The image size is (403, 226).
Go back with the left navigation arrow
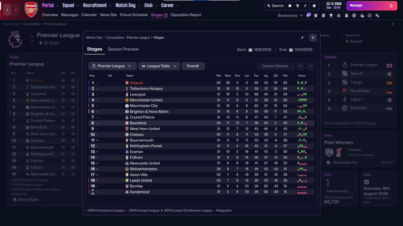7,10
